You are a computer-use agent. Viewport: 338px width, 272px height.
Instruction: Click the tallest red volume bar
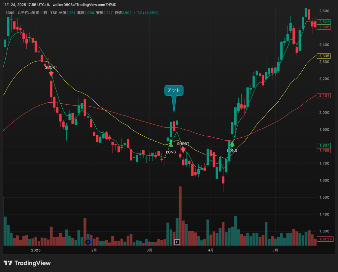click(180, 216)
